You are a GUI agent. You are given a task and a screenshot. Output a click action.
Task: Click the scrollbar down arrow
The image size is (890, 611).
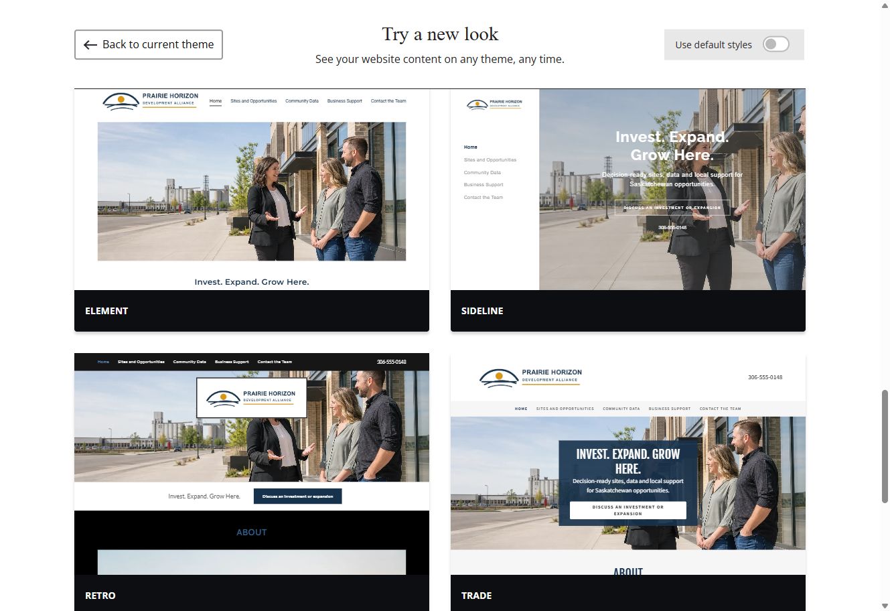pyautogui.click(x=885, y=606)
